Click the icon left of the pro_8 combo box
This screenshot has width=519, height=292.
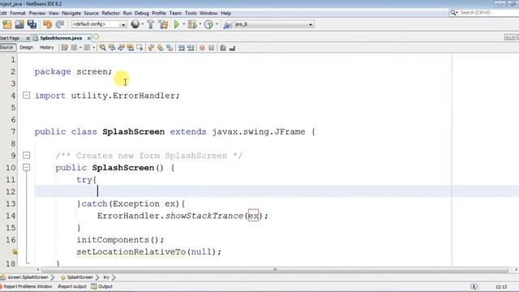pos(227,24)
